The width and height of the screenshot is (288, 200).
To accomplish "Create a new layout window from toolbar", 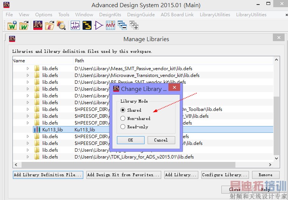I will pos(87,25).
